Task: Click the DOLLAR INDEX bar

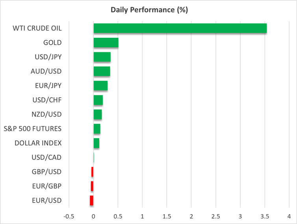Action: pos(97,143)
